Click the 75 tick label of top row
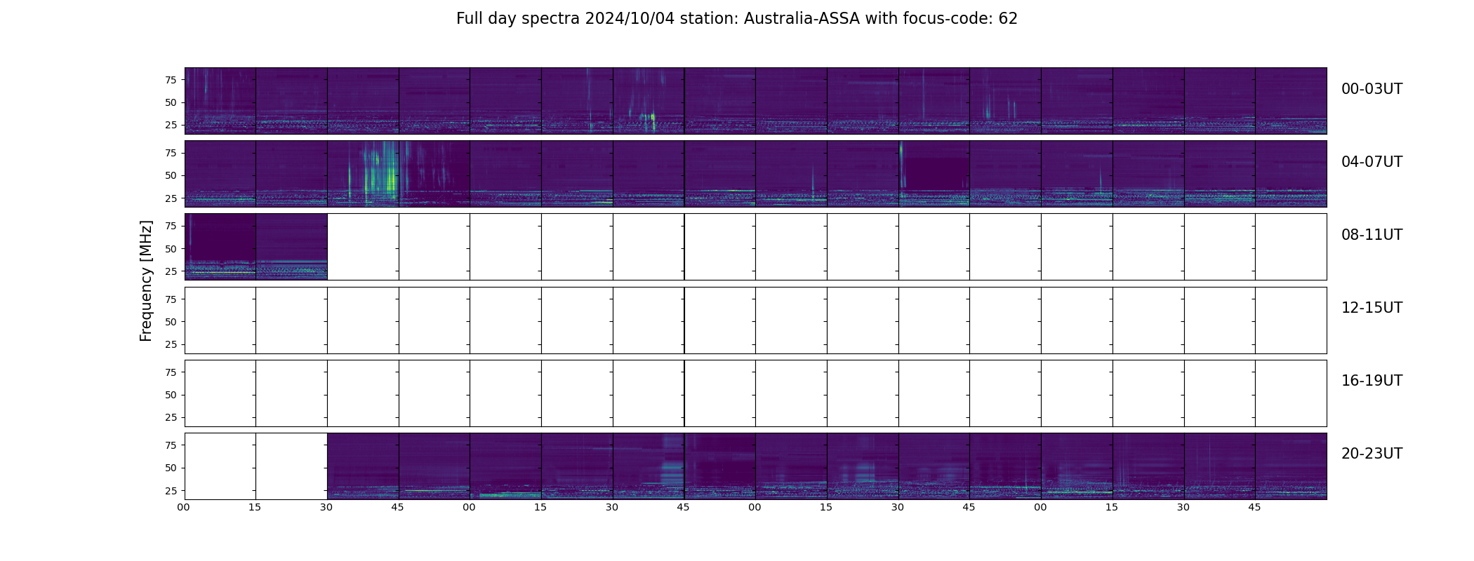This screenshot has width=1474, height=561. [x=171, y=80]
